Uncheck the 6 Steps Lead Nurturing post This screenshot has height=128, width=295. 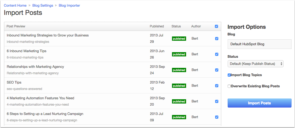[x=216, y=117]
